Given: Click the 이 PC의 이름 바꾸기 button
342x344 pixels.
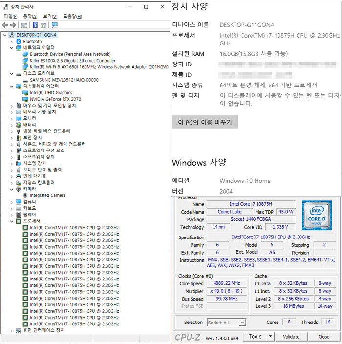Looking at the screenshot, I should 205,122.
